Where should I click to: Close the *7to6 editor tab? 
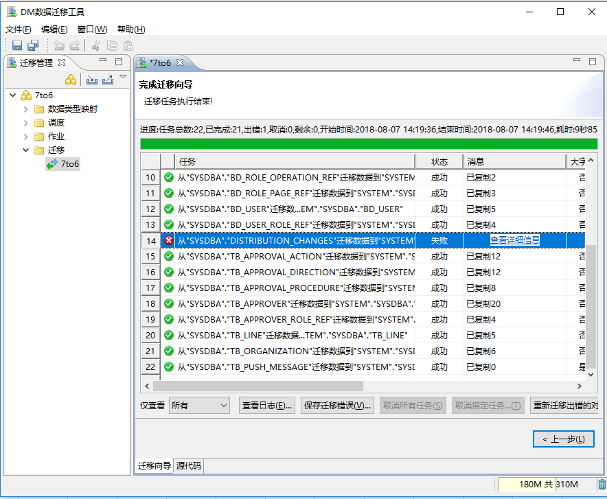(x=180, y=62)
